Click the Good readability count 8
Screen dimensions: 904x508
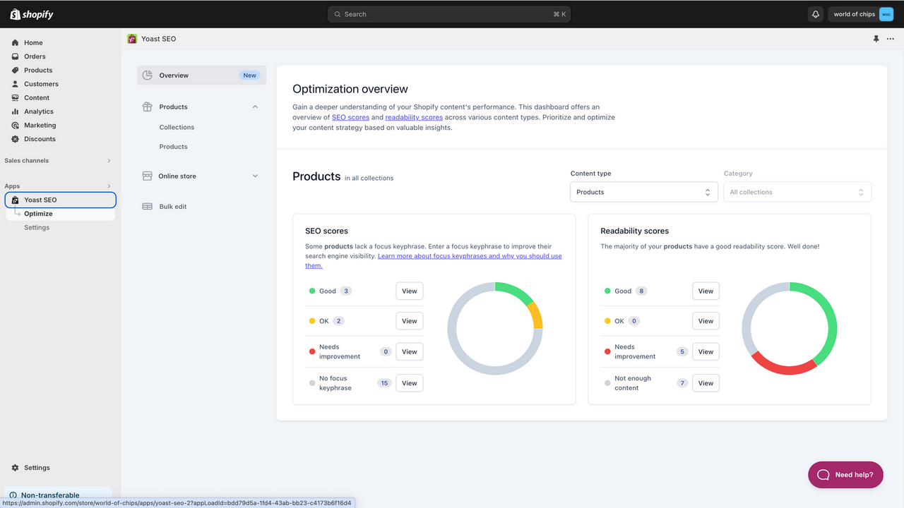tap(641, 291)
